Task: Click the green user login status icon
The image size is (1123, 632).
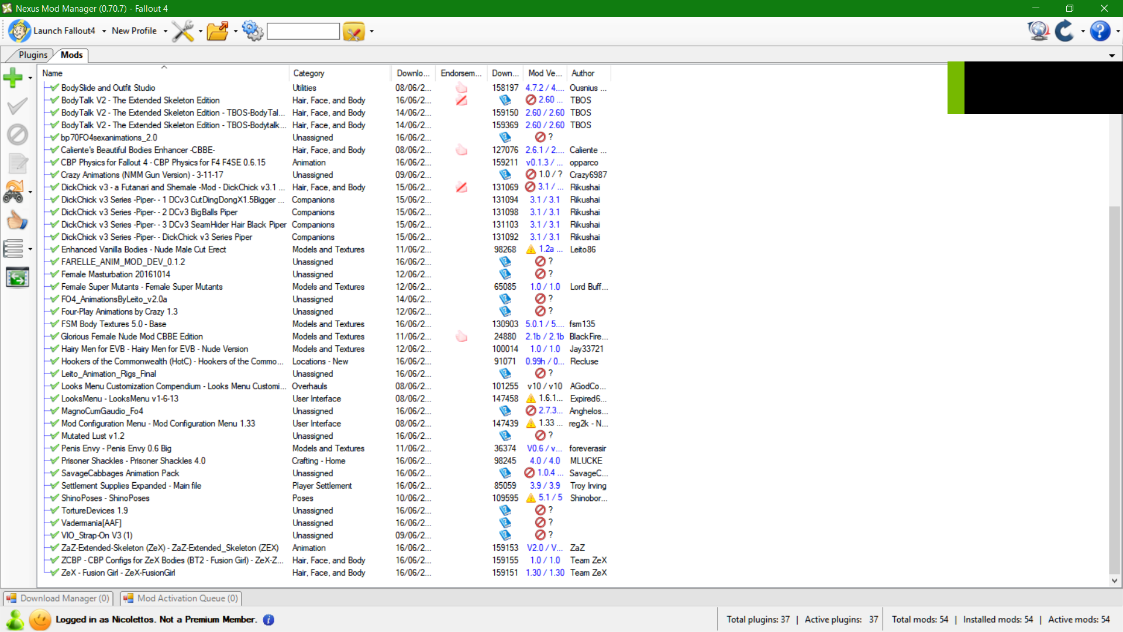Action: point(15,620)
